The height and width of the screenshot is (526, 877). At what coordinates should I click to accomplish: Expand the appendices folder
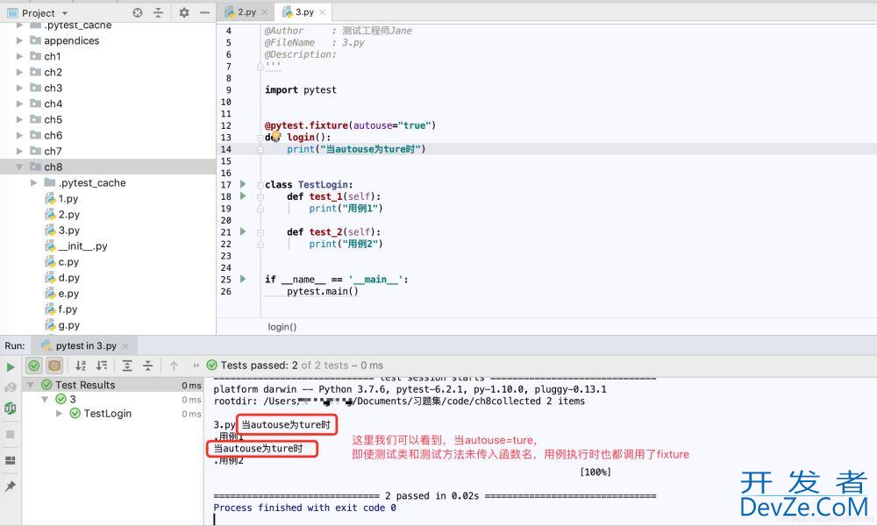(x=19, y=41)
